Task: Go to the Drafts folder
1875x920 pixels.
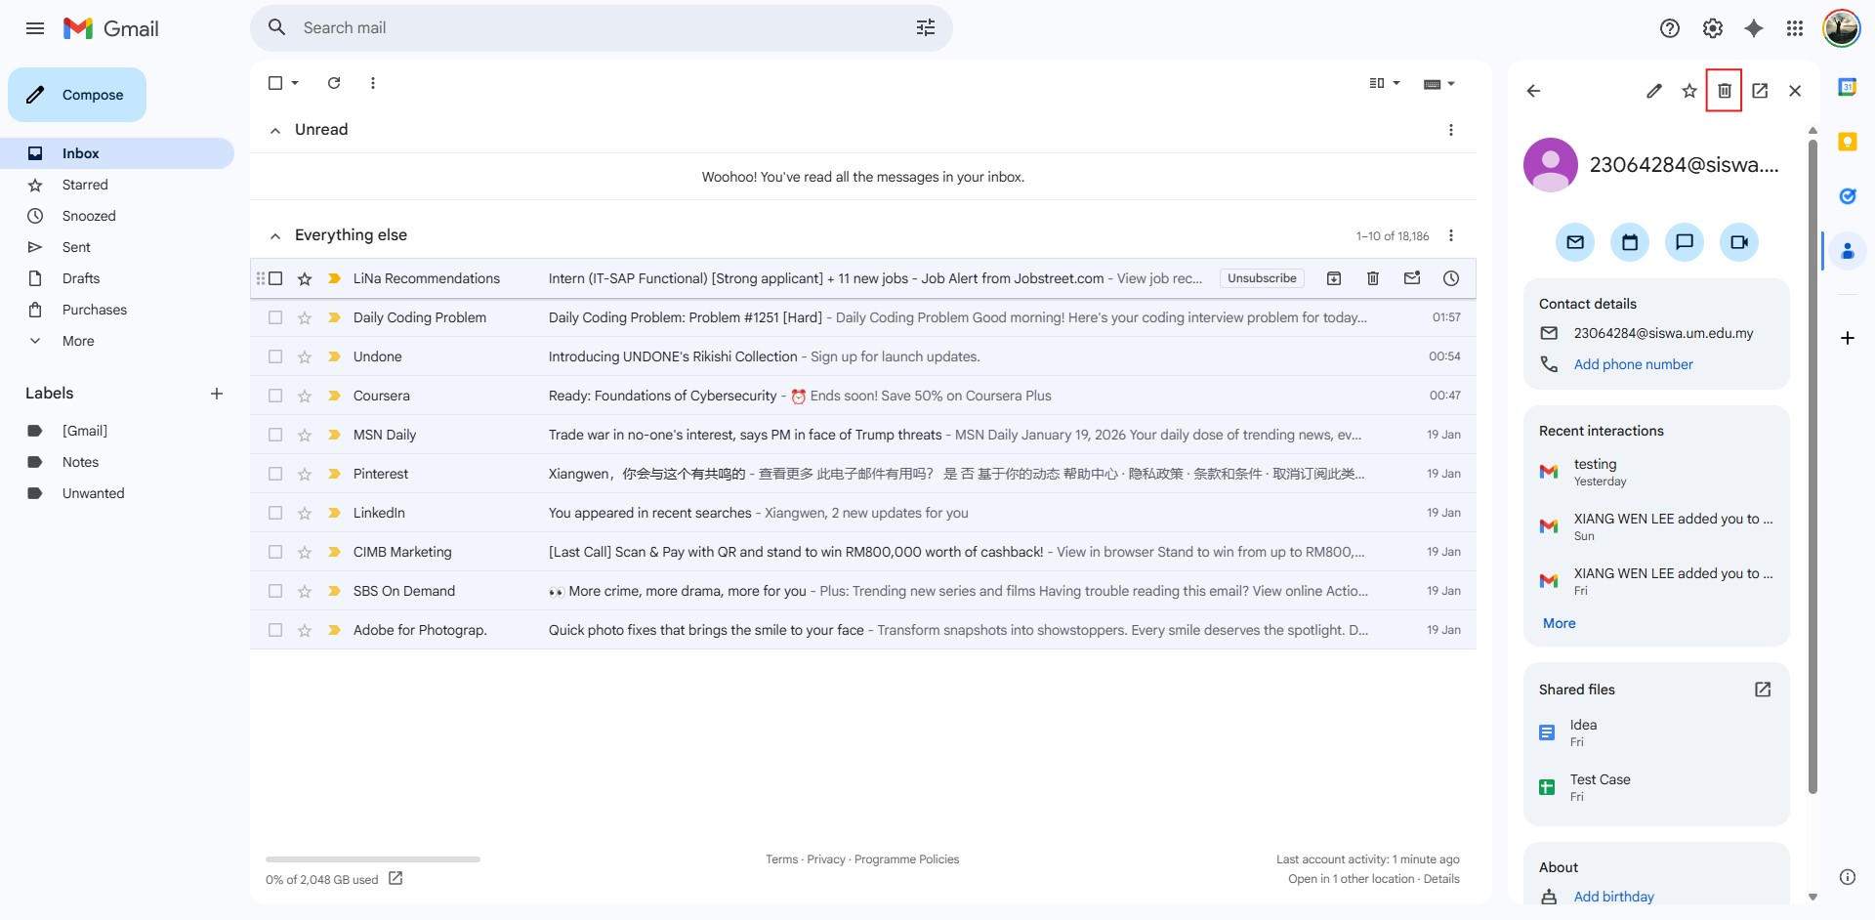Action: [81, 278]
